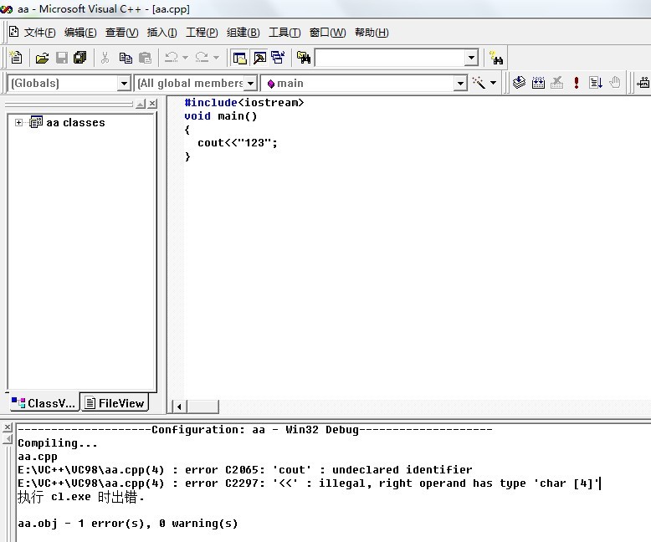Open the 组建(B) menu
This screenshot has height=542, width=651.
click(243, 33)
